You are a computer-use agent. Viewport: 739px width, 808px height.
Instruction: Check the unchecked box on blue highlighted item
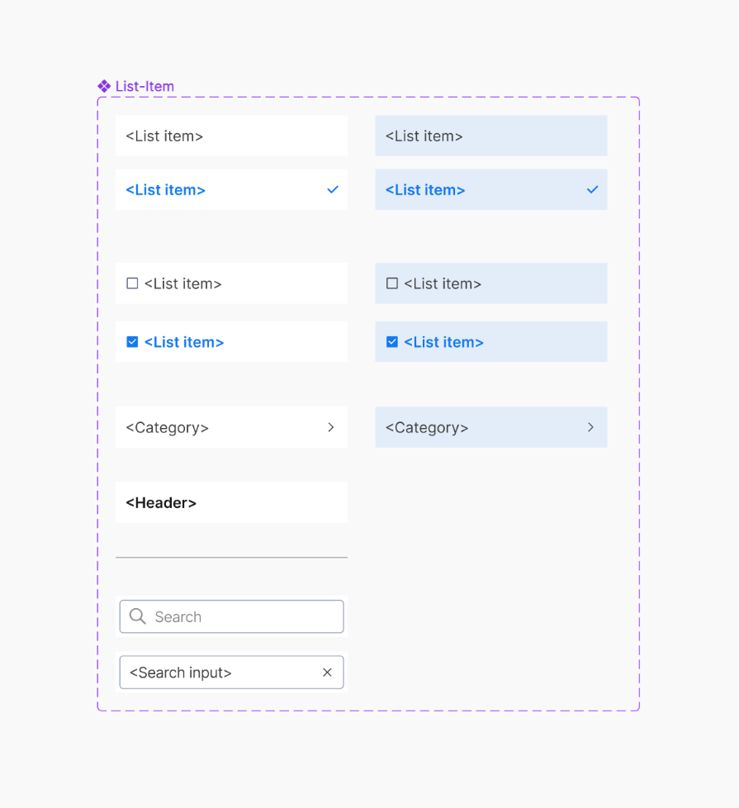pos(392,283)
